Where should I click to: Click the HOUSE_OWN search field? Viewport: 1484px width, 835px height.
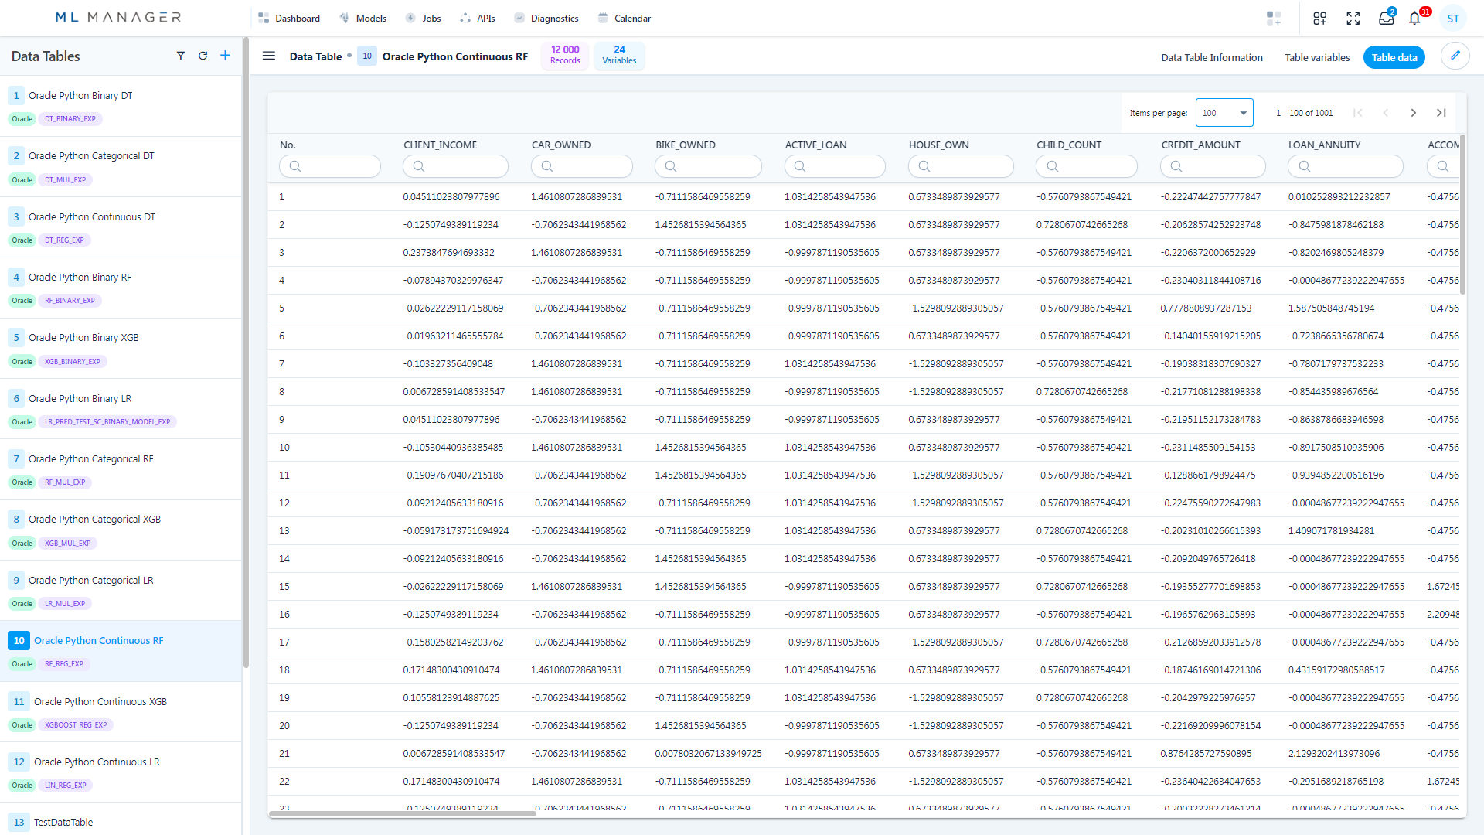961,166
